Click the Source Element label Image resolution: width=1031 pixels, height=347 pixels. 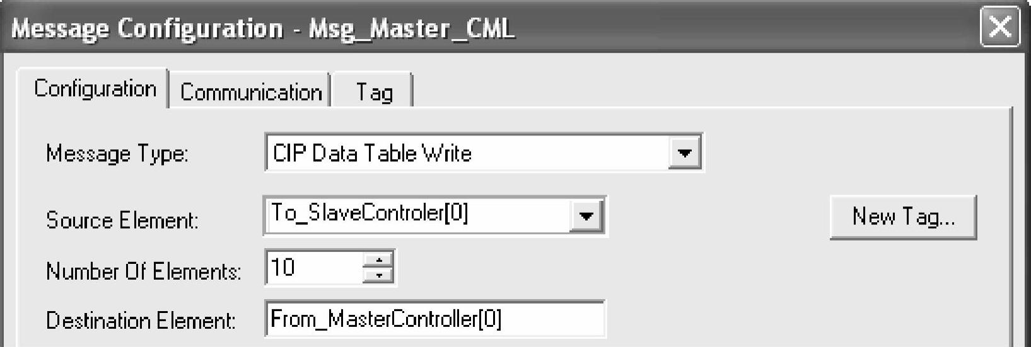122,220
